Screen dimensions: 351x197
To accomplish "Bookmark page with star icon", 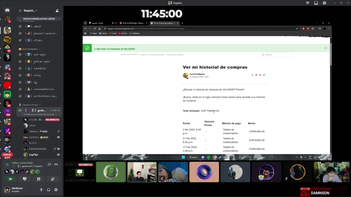I will pyautogui.click(x=297, y=28).
